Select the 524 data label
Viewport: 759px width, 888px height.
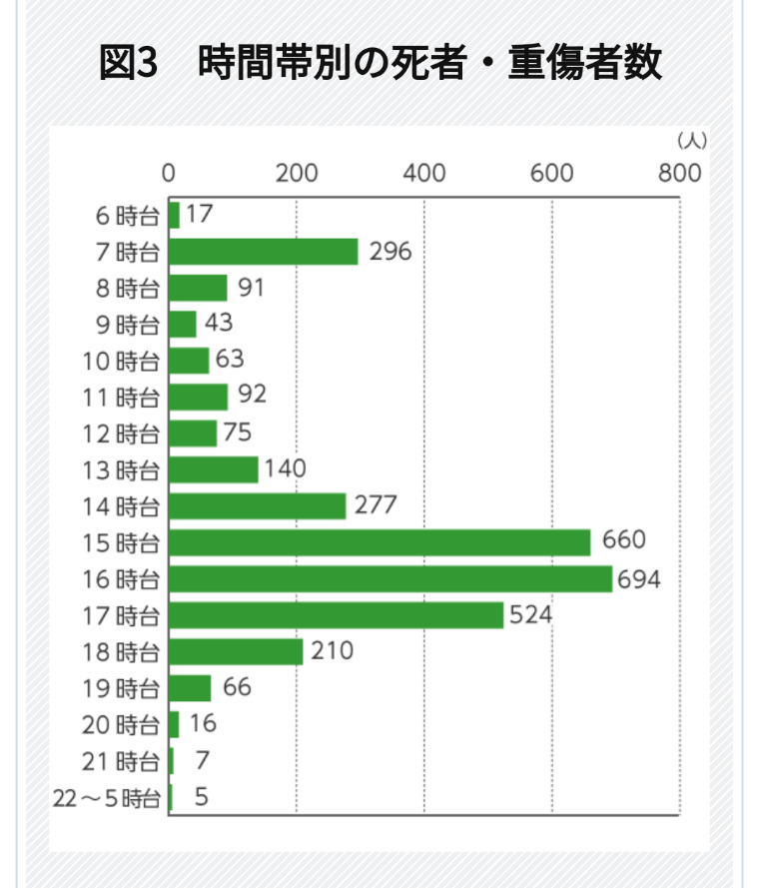(x=530, y=614)
